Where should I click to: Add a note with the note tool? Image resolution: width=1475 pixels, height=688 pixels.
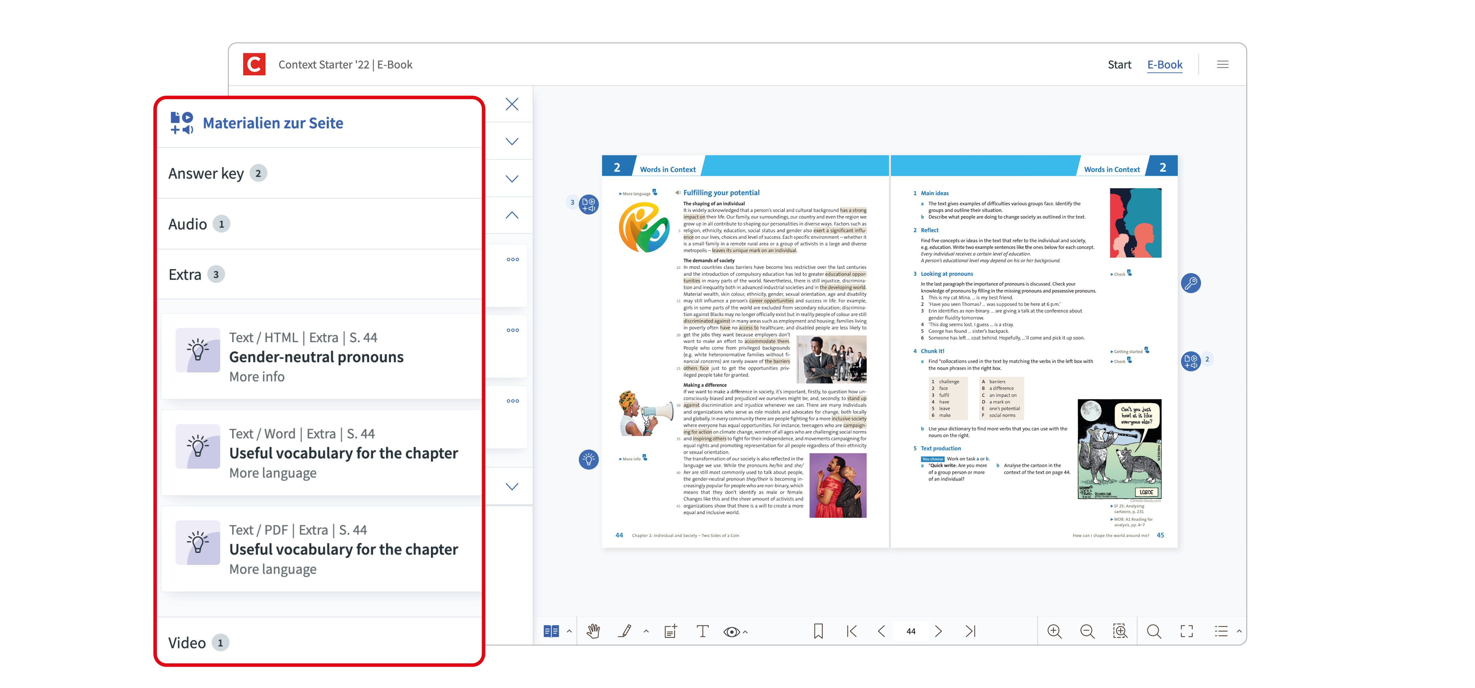click(x=670, y=631)
